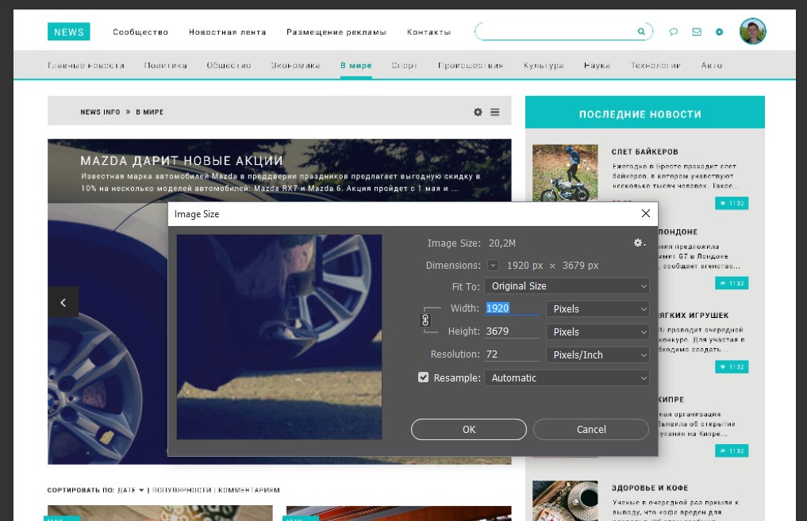Click the В МИРЕ breadcrumb link
807x521 pixels.
tap(150, 112)
